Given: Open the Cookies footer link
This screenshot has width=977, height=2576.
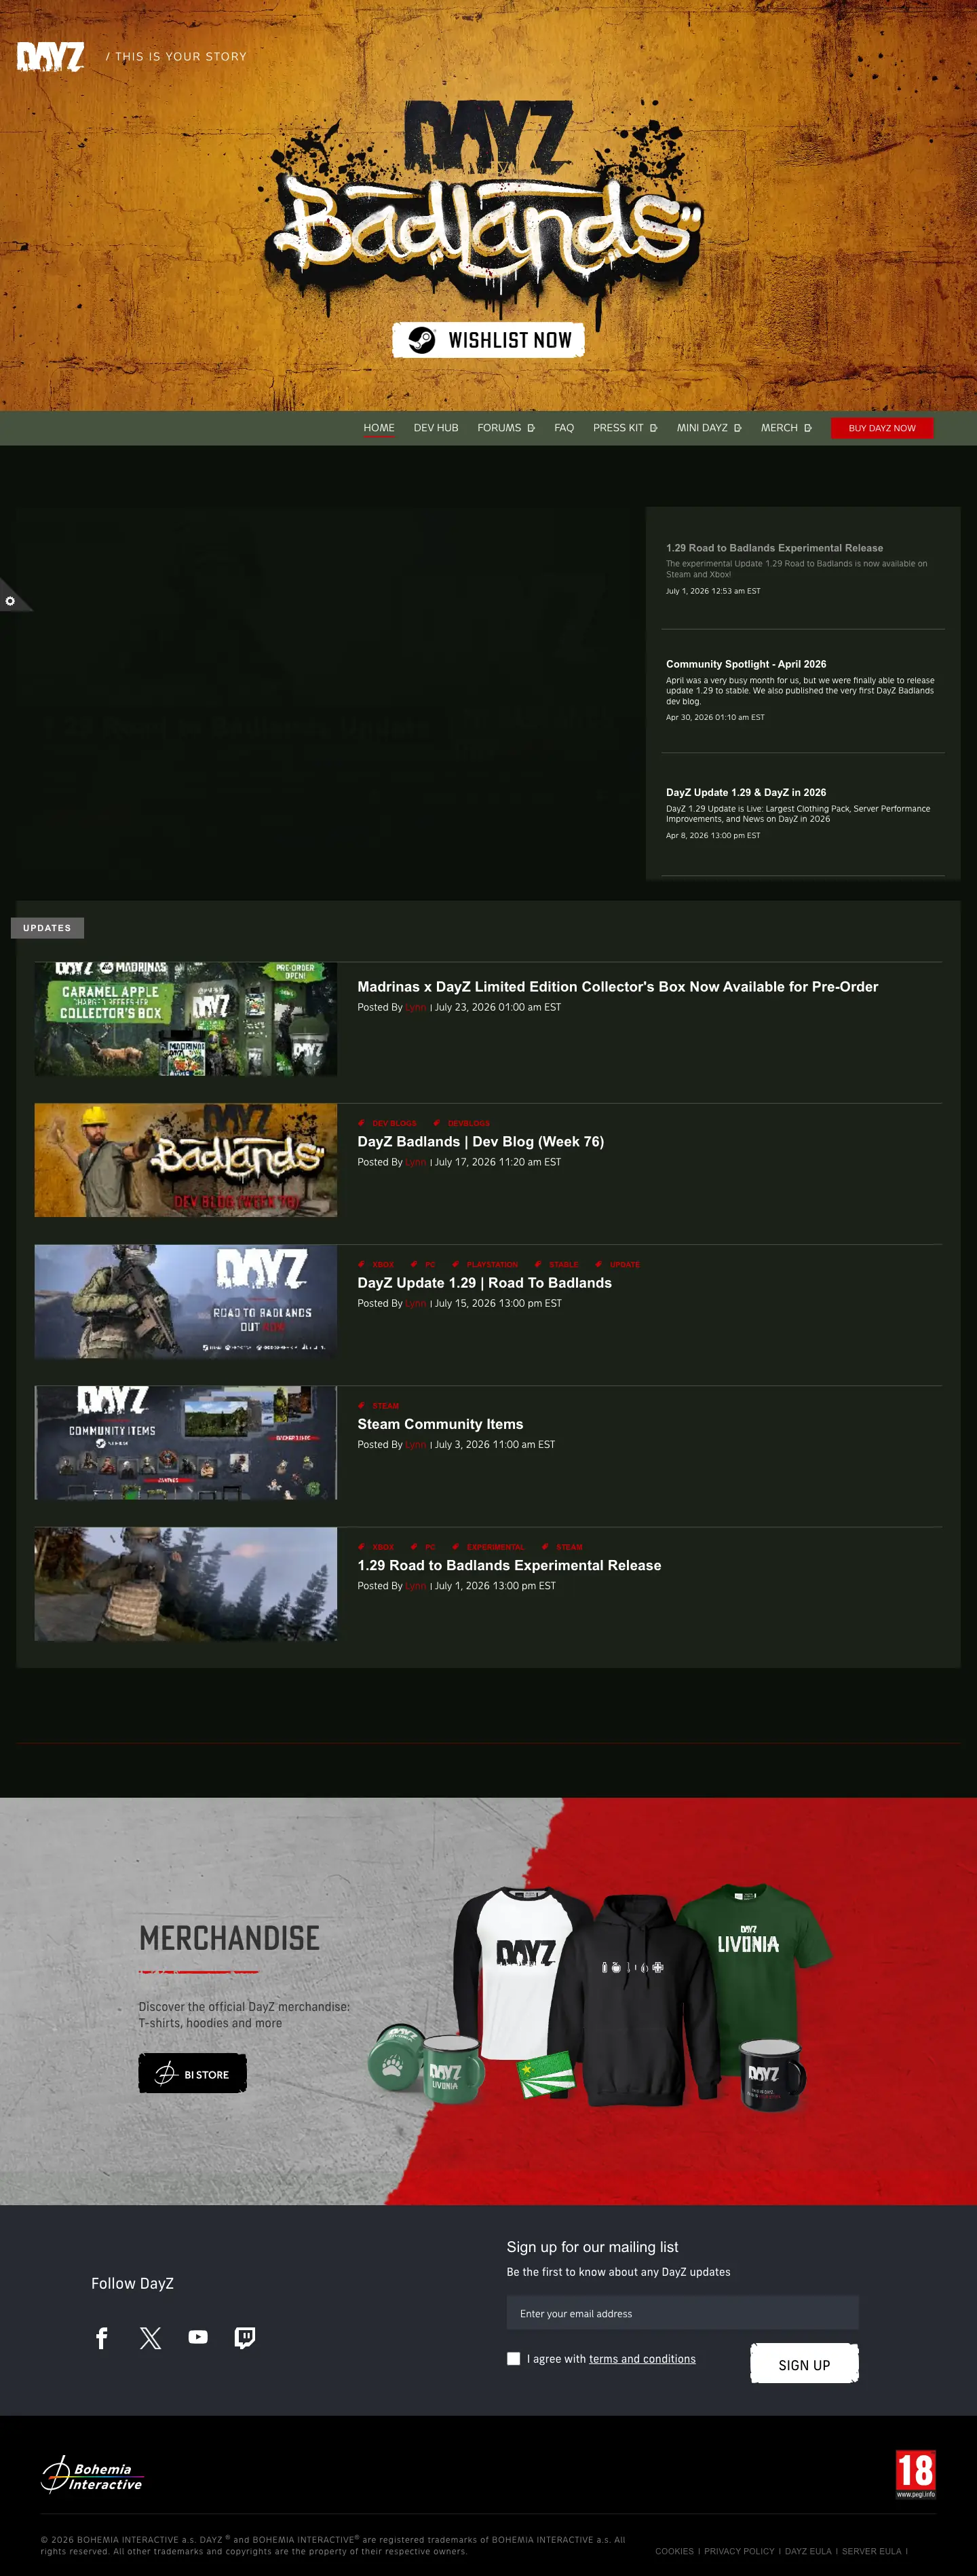Looking at the screenshot, I should coord(674,2551).
